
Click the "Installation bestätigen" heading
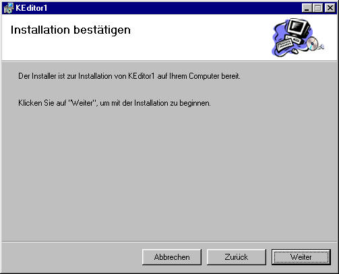click(71, 30)
